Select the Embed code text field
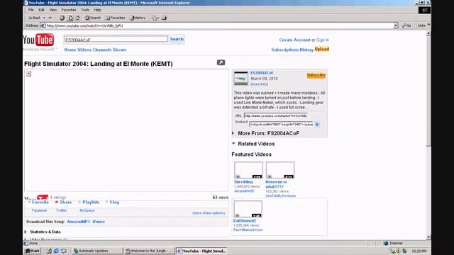 tap(281, 125)
